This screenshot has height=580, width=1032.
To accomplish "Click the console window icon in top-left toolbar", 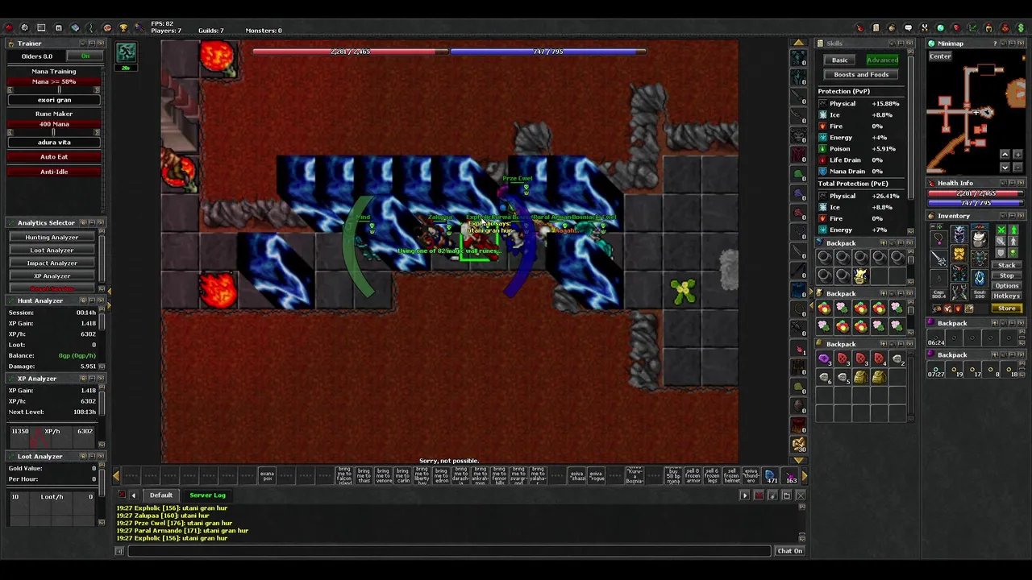I will tap(41, 28).
